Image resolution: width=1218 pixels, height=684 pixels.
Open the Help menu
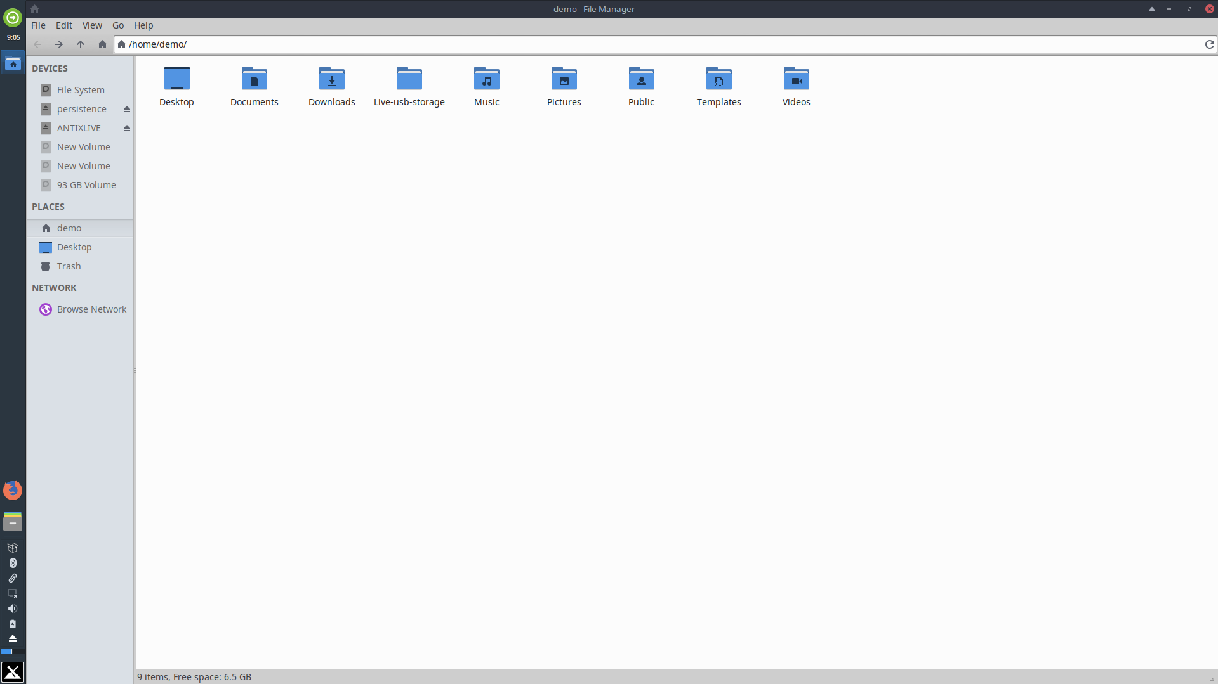(x=143, y=25)
